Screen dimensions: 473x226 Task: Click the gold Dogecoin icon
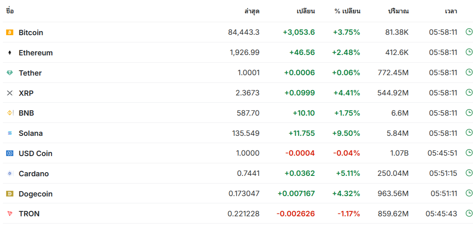(10, 194)
